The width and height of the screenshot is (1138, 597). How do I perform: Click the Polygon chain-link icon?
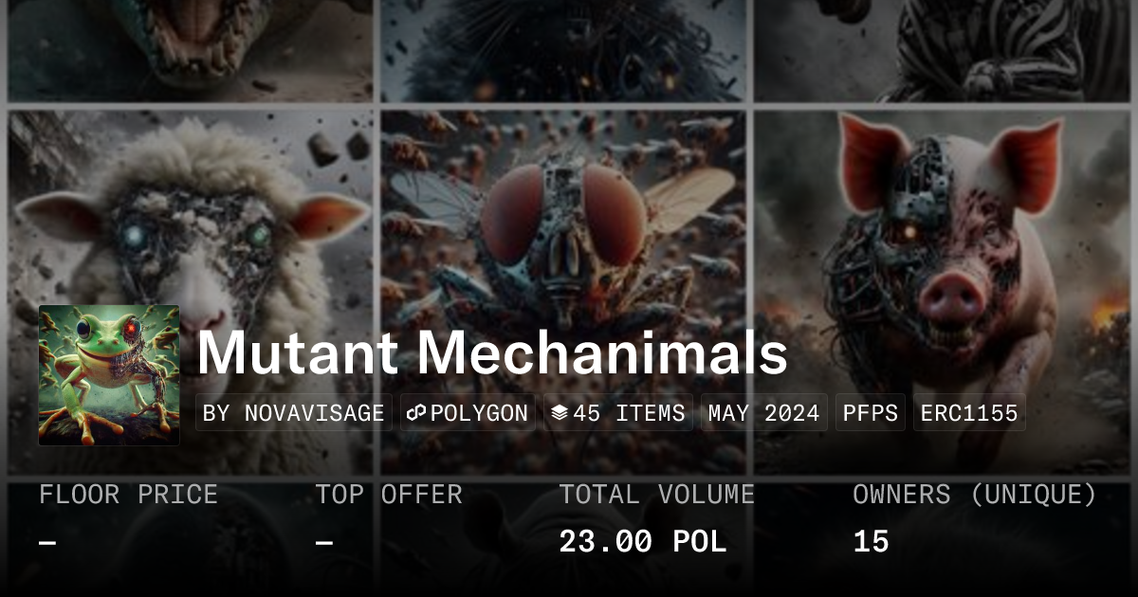(417, 413)
